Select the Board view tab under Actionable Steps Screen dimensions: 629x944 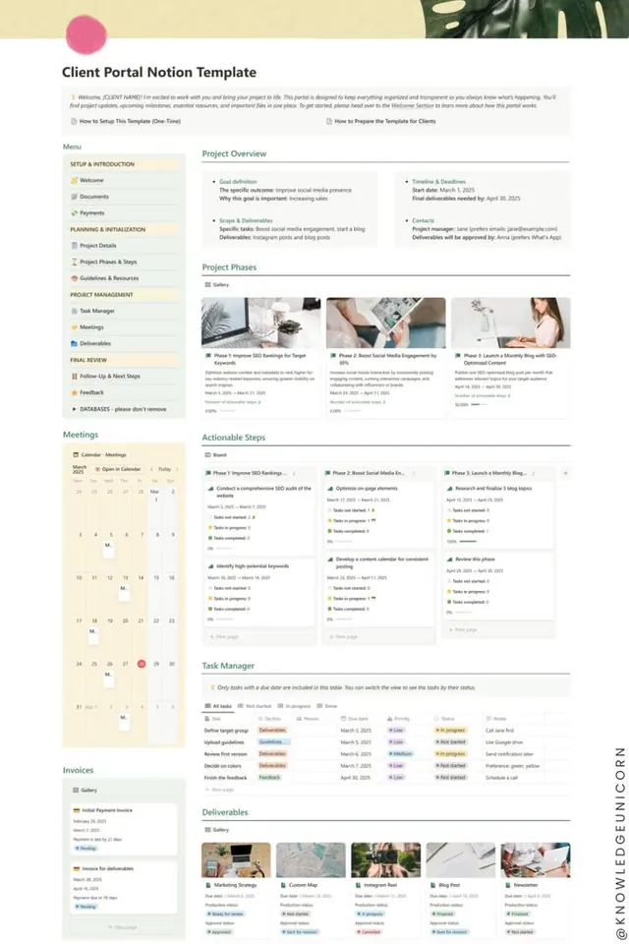pos(215,454)
